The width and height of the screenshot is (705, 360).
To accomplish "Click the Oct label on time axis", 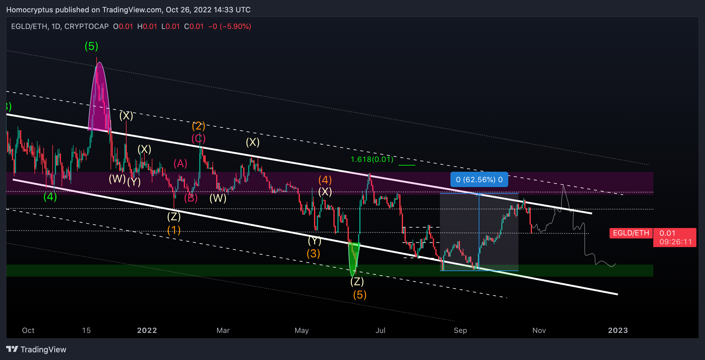I will click(28, 330).
